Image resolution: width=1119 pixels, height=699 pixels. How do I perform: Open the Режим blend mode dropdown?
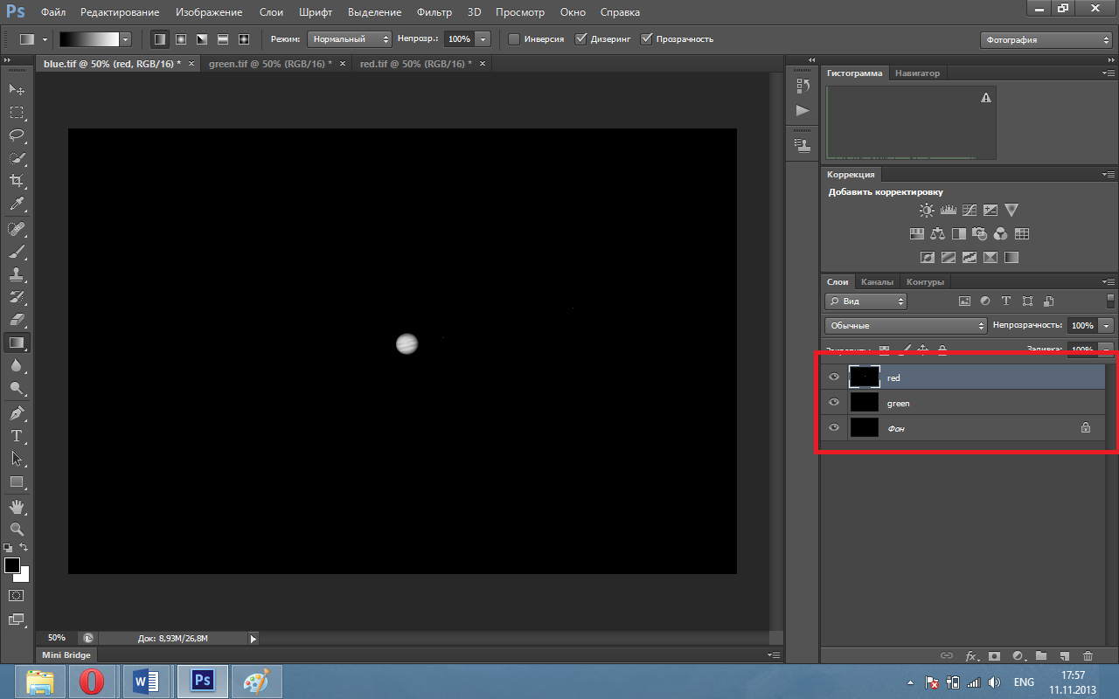349,39
